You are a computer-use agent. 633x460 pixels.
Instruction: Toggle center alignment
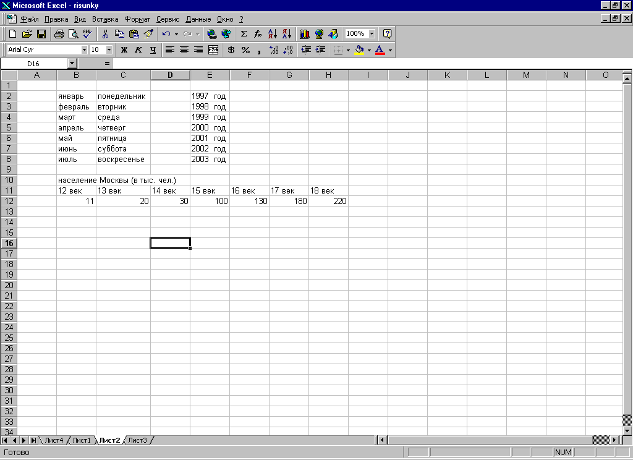pos(184,50)
